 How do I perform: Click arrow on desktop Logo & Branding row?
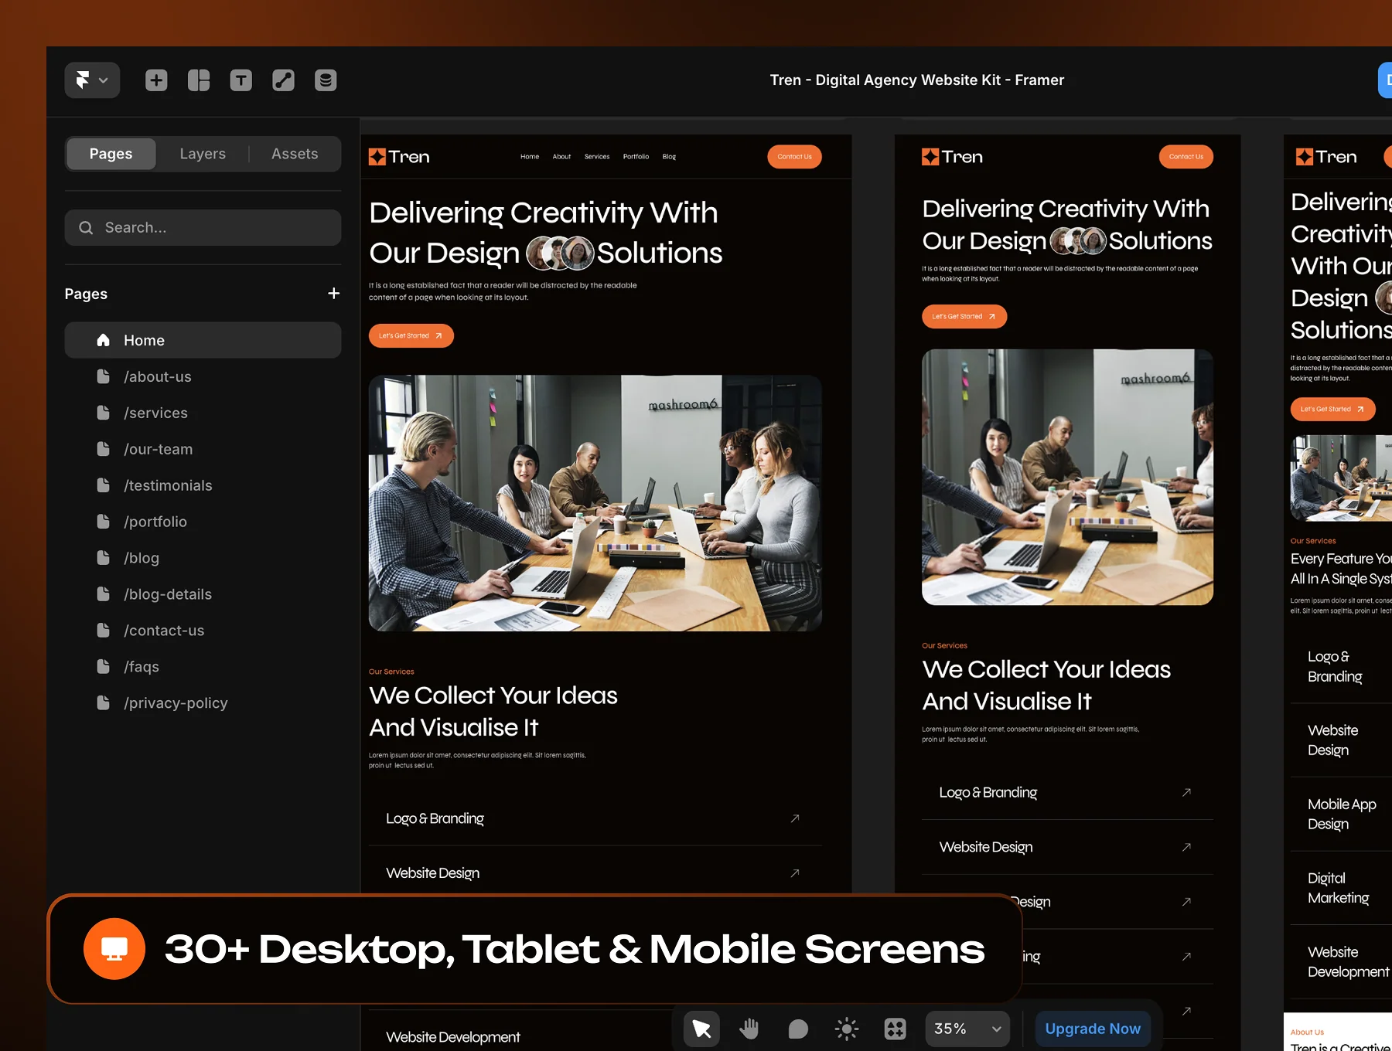point(794,818)
